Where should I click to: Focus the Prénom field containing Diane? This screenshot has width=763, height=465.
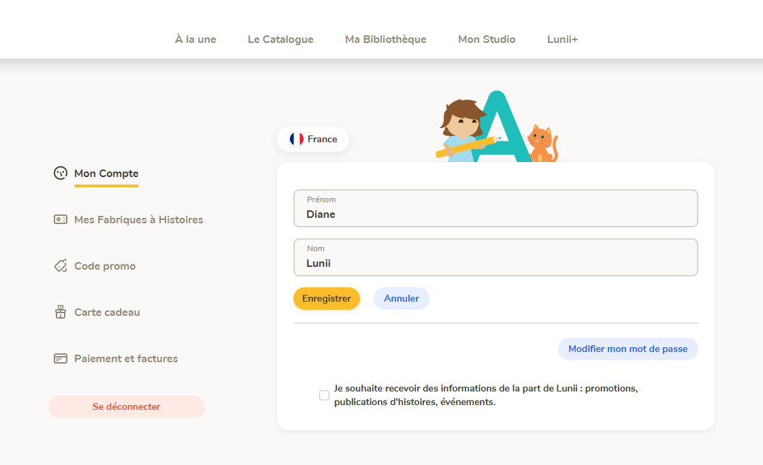(496, 208)
